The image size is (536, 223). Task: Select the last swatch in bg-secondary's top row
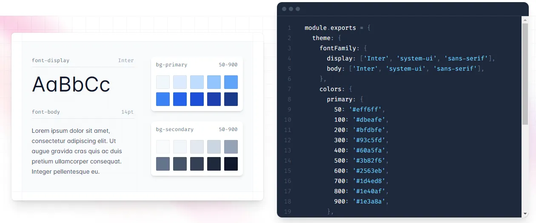[x=231, y=147]
